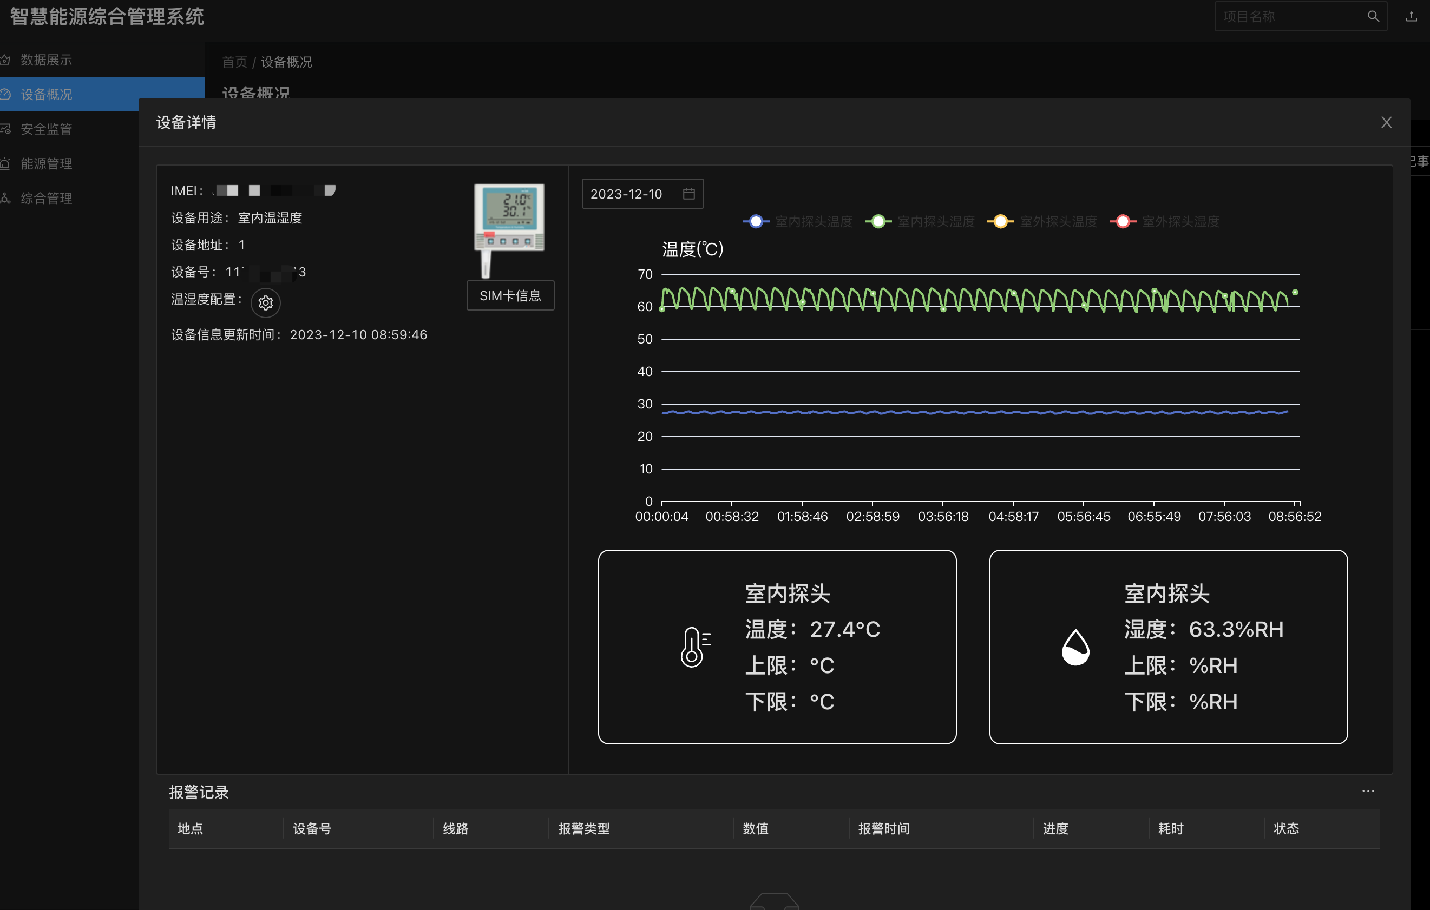Open the temperature-humidity configuration gear
This screenshot has width=1430, height=910.
point(265,303)
